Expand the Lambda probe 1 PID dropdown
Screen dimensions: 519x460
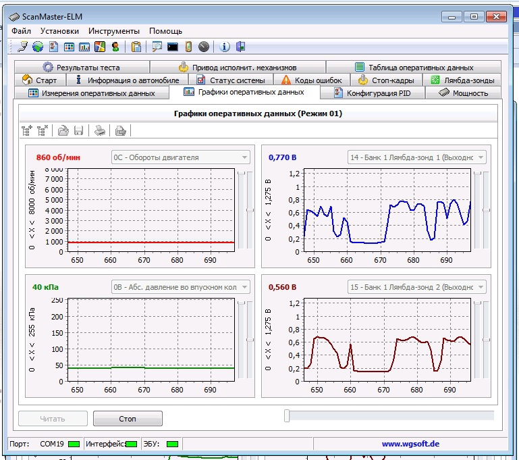pyautogui.click(x=480, y=157)
